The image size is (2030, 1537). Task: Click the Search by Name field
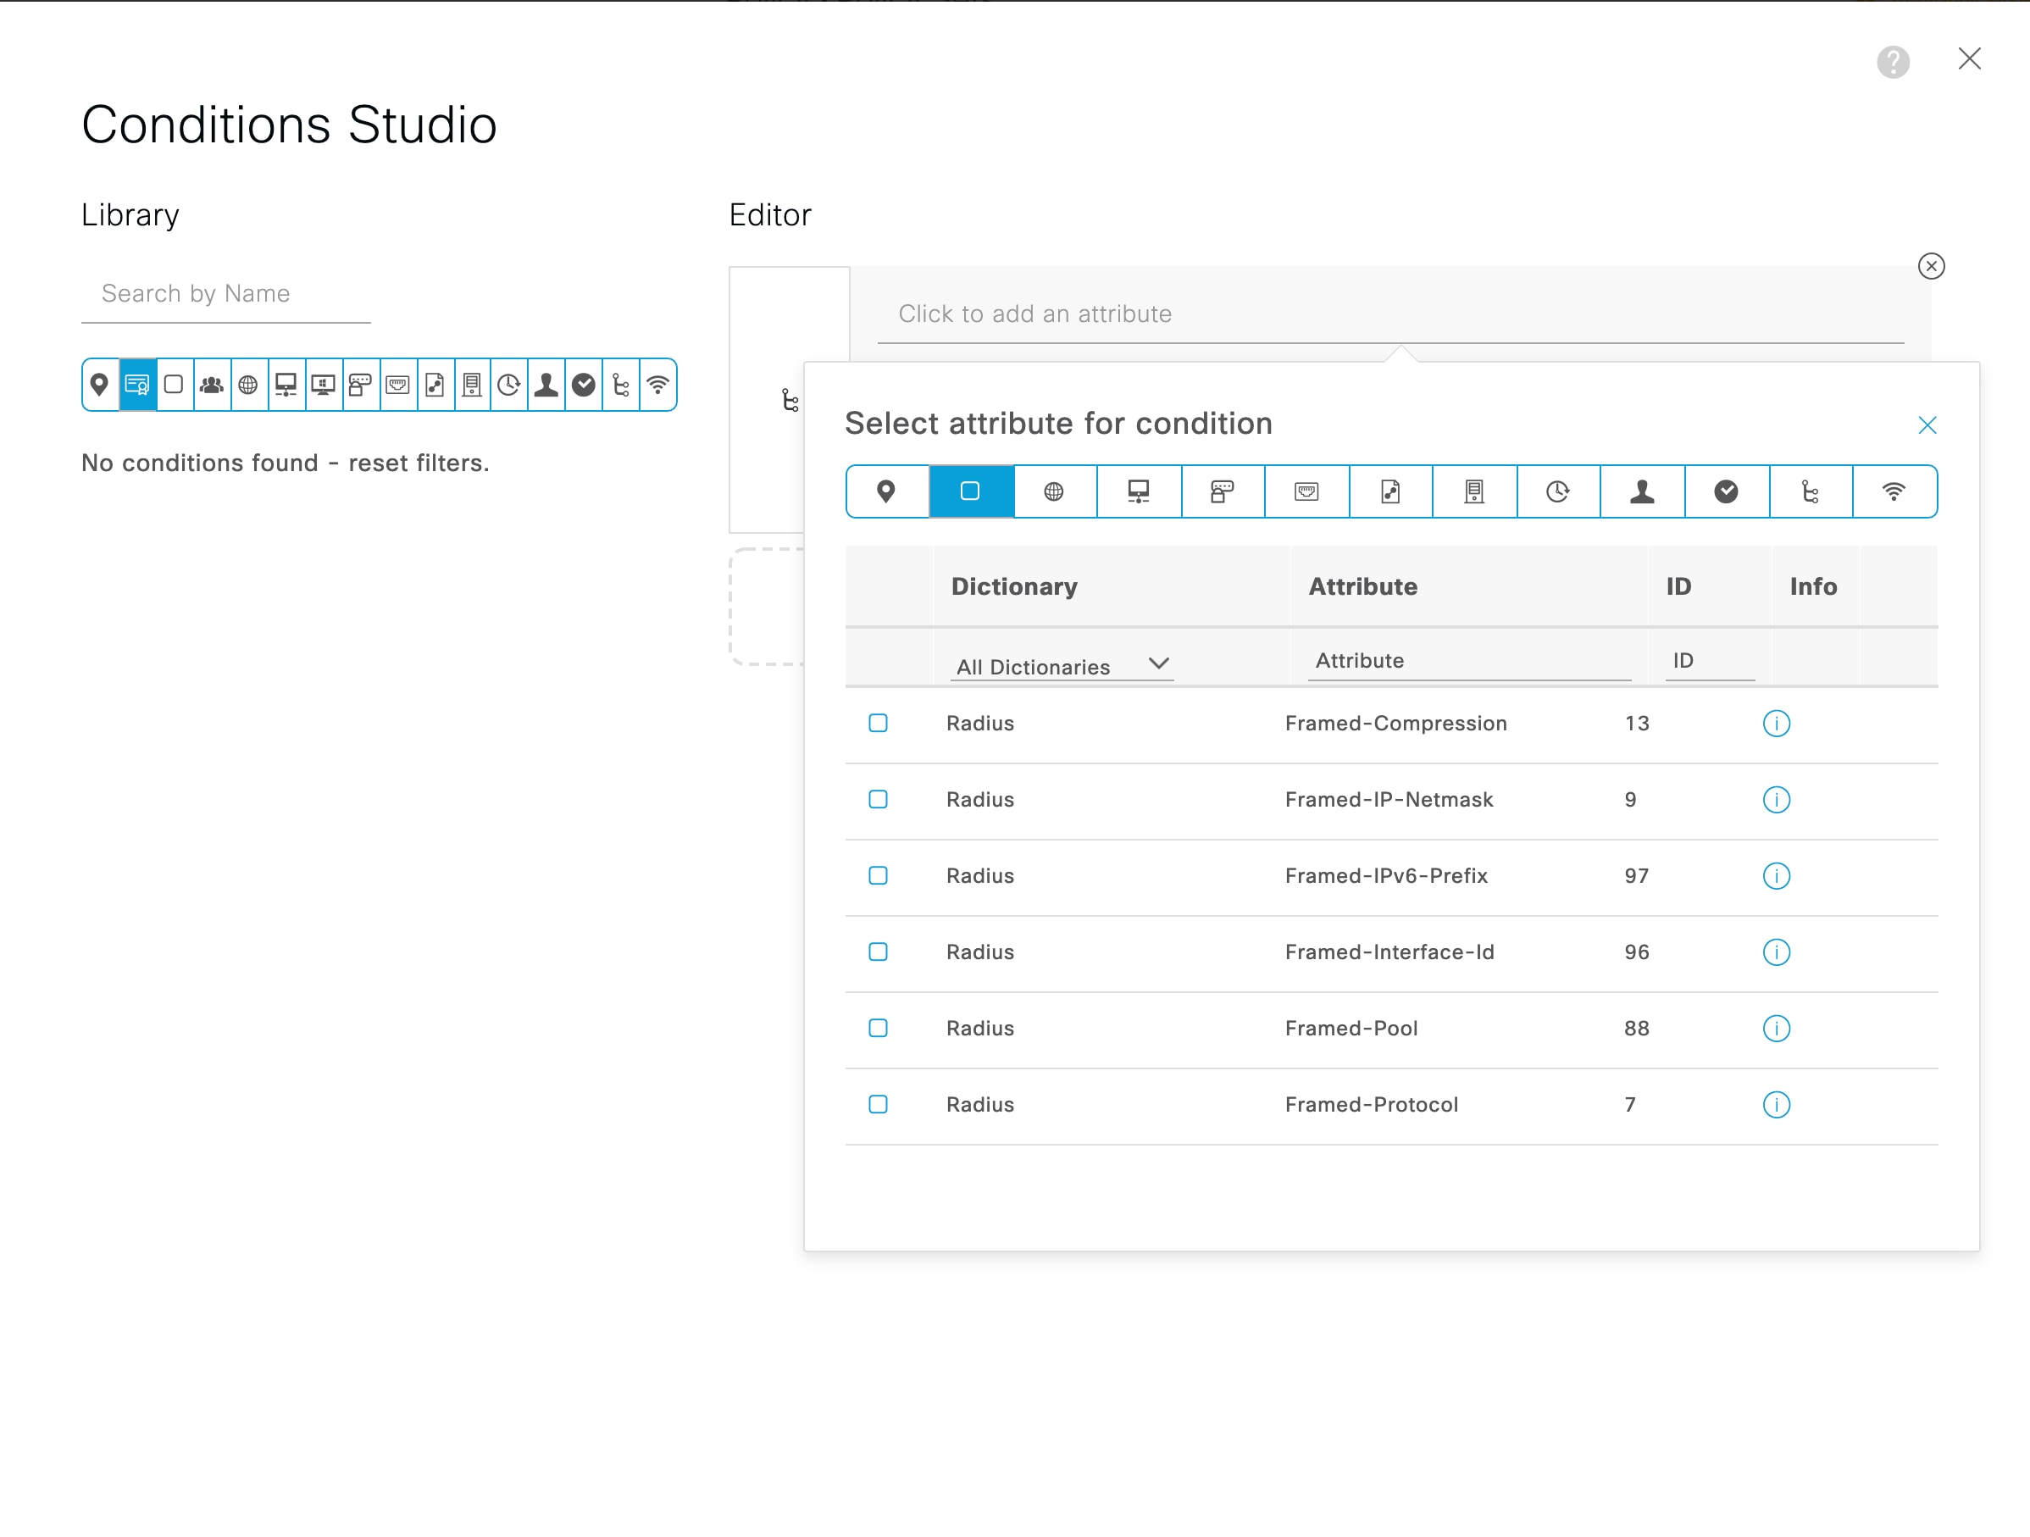point(225,294)
